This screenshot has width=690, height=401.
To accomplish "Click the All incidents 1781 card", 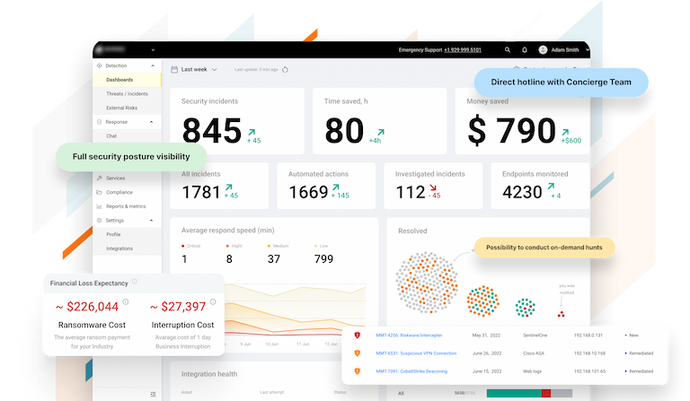I will [x=219, y=186].
